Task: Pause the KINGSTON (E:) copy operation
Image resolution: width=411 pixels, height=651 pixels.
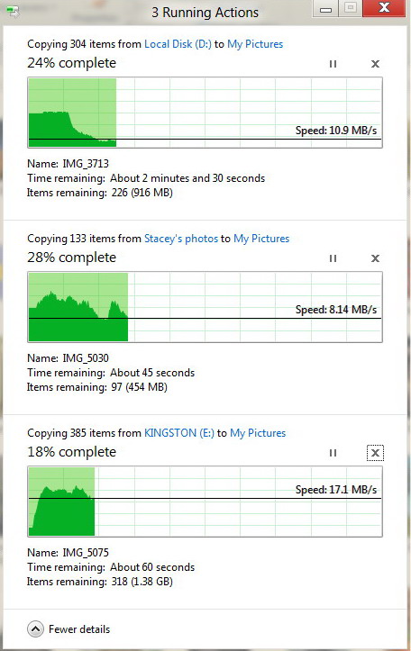Action: [333, 453]
